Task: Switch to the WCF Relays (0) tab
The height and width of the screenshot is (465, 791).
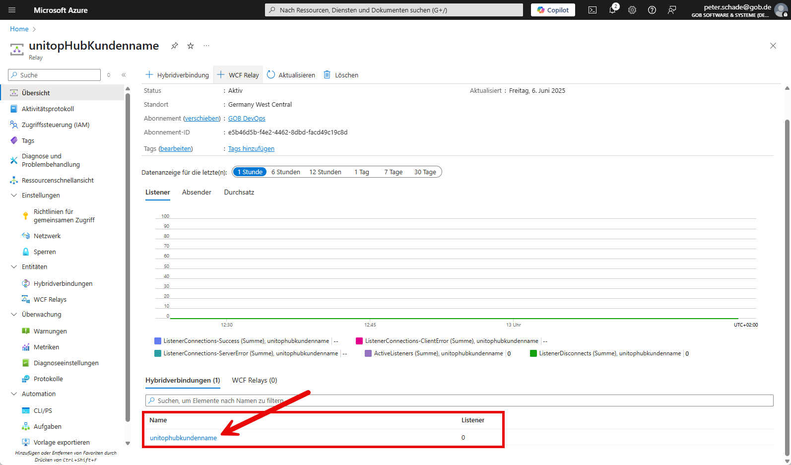Action: (255, 381)
